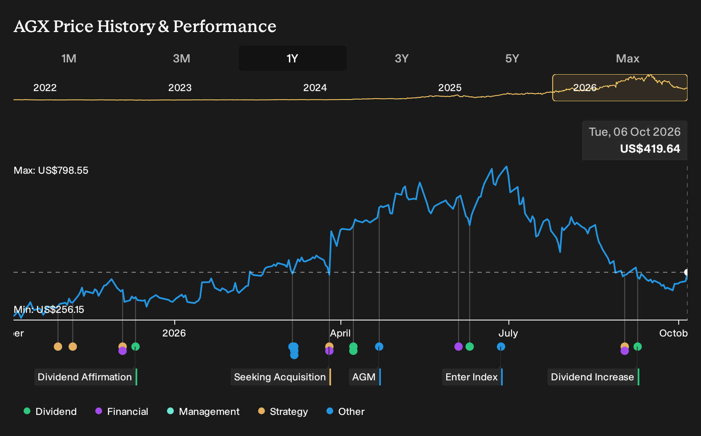Open the AGM event label
Viewport: 701px width, 436px height.
click(364, 377)
